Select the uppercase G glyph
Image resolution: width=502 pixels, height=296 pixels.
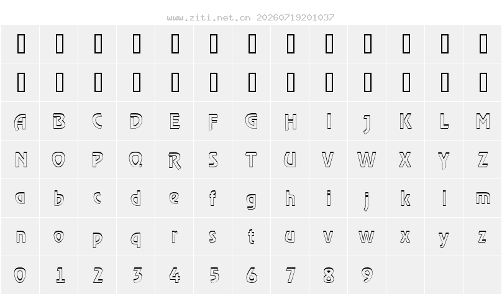pyautogui.click(x=252, y=121)
